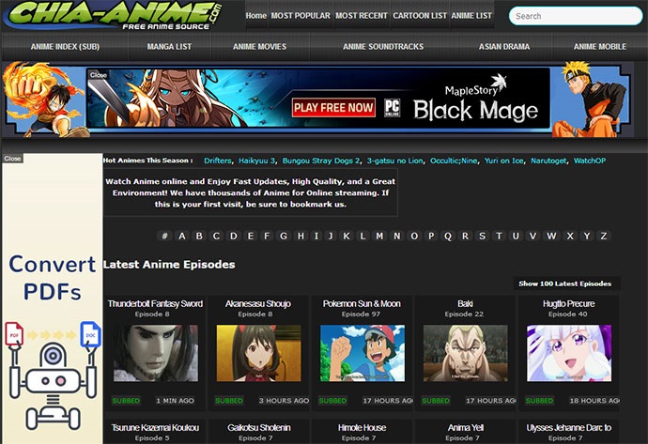Select letter G in alphabet index
Screen dimensions: 648x444
[284, 236]
